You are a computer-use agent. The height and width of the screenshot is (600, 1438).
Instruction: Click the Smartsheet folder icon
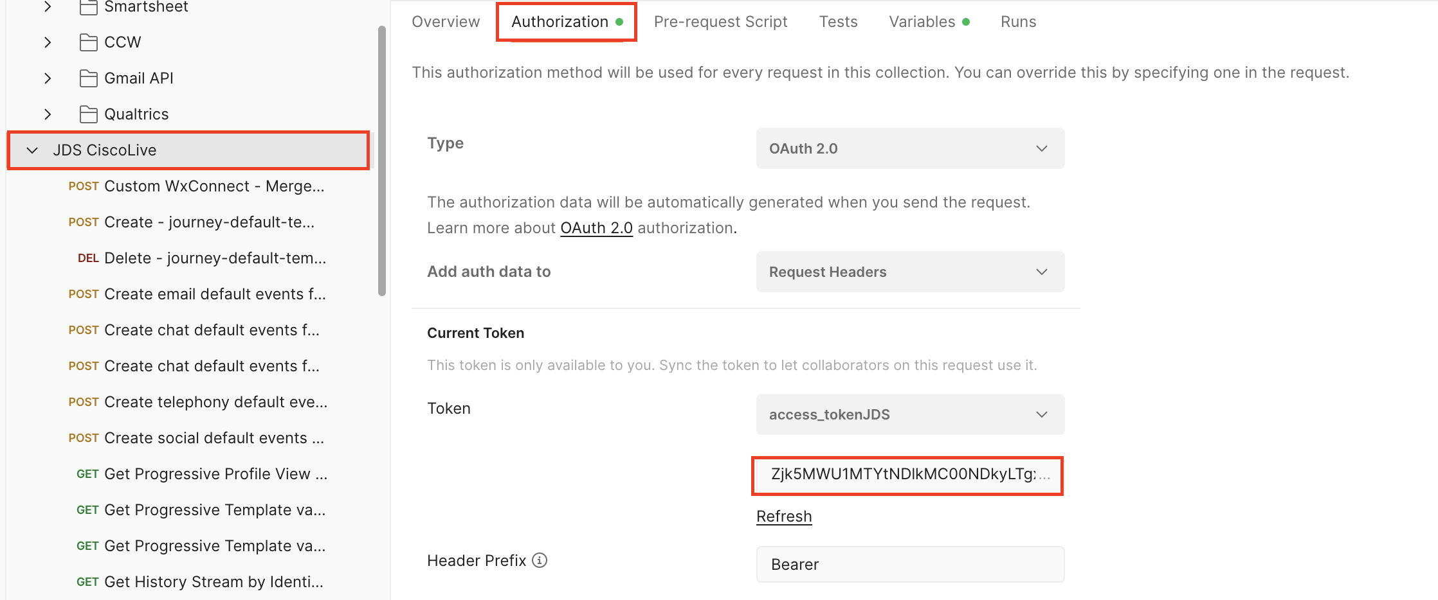pyautogui.click(x=89, y=7)
